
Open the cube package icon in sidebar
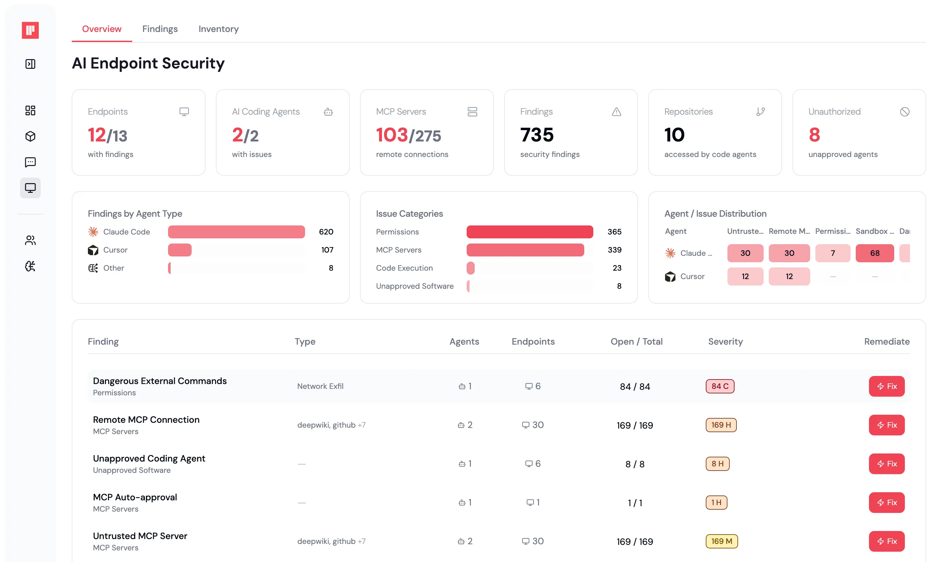tap(30, 136)
